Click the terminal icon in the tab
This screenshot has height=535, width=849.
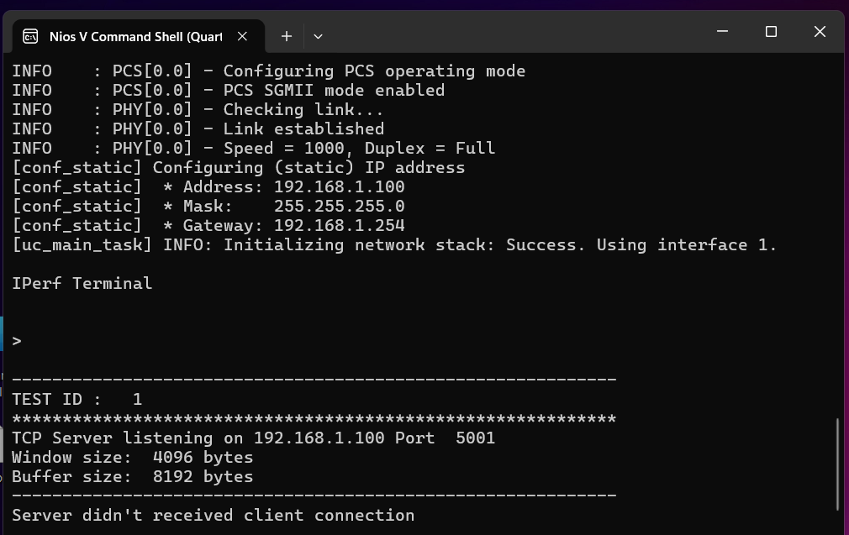[x=30, y=36]
